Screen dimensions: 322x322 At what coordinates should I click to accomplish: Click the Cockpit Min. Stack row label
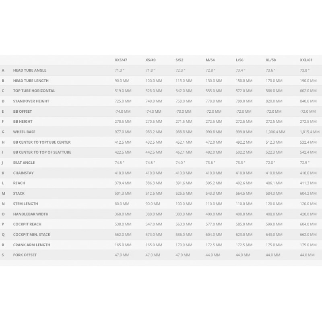[x=31, y=234]
